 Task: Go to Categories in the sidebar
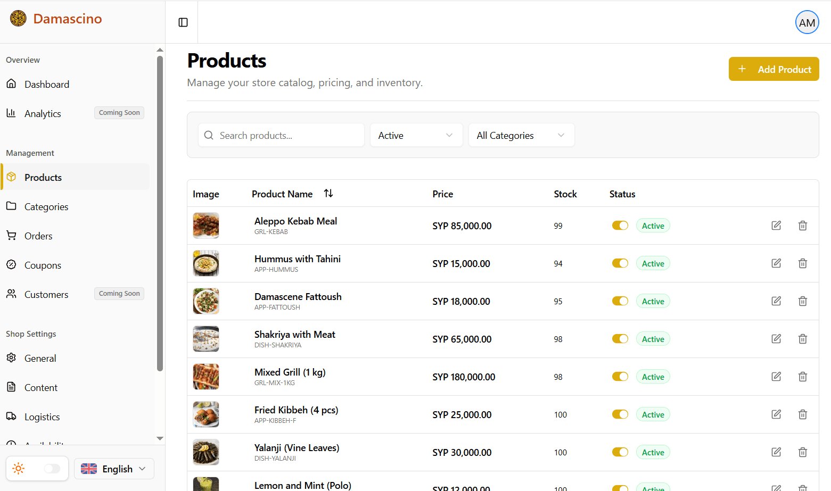click(x=75, y=206)
